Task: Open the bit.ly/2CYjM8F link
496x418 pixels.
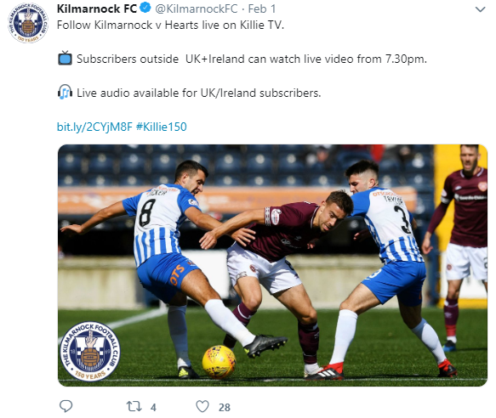Action: 94,127
